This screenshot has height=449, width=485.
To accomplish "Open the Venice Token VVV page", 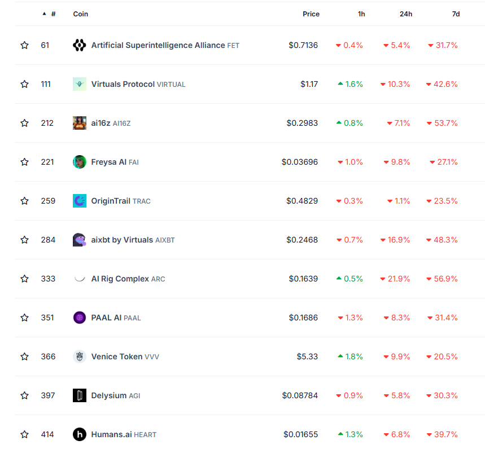I will pos(125,356).
